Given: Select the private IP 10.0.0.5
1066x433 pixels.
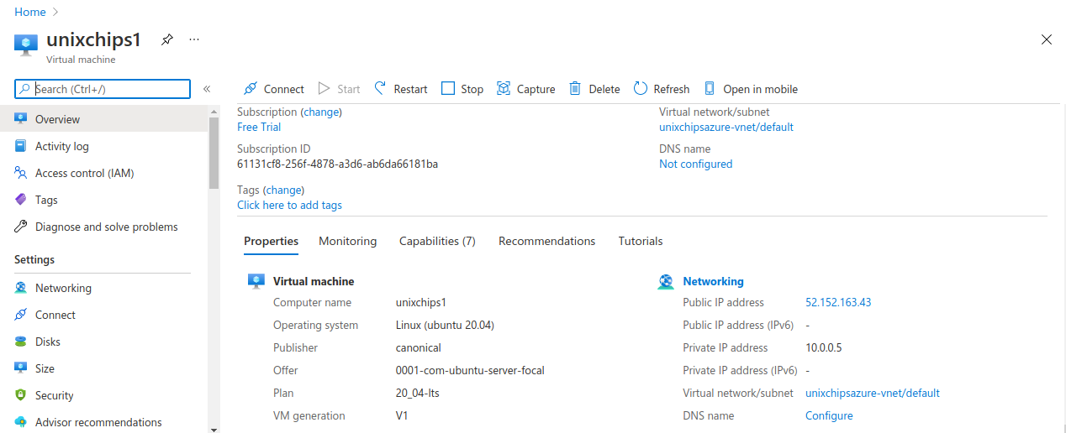Looking at the screenshot, I should pyautogui.click(x=823, y=347).
